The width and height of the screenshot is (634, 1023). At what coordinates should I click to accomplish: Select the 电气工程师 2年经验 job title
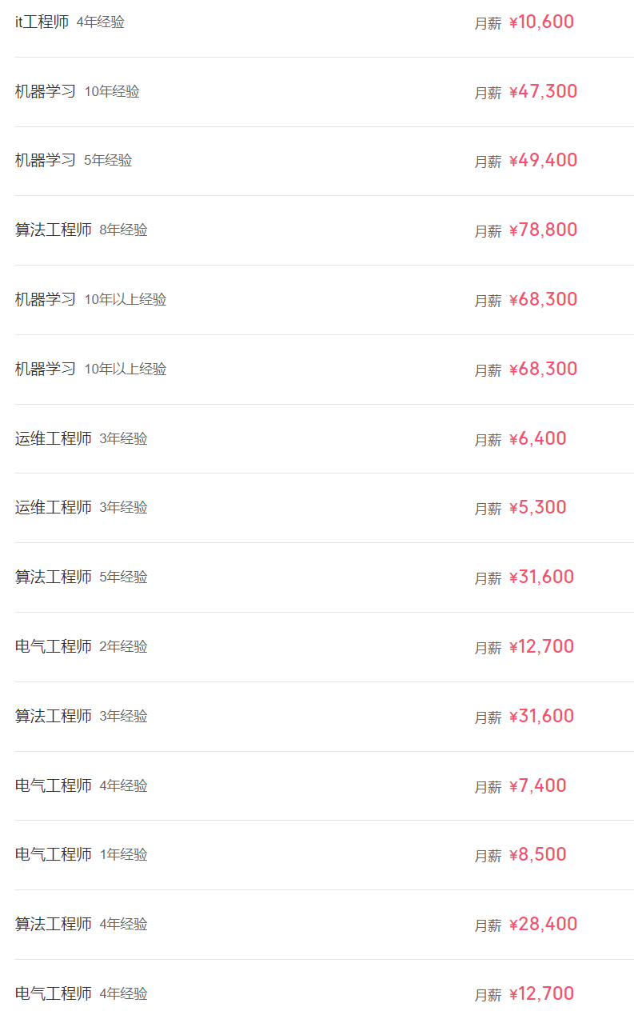[x=54, y=647]
